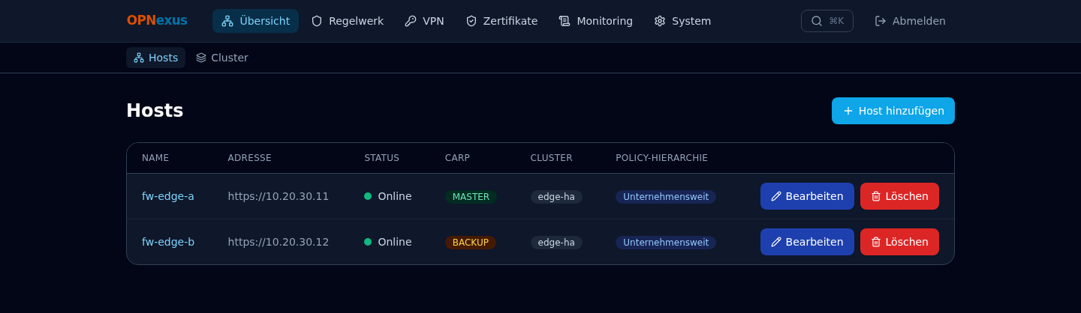Click the NAME column header
1081x313 pixels.
[155, 158]
